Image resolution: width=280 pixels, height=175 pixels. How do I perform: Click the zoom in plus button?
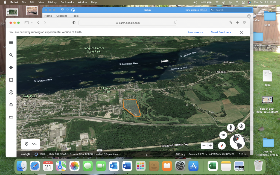210,146
